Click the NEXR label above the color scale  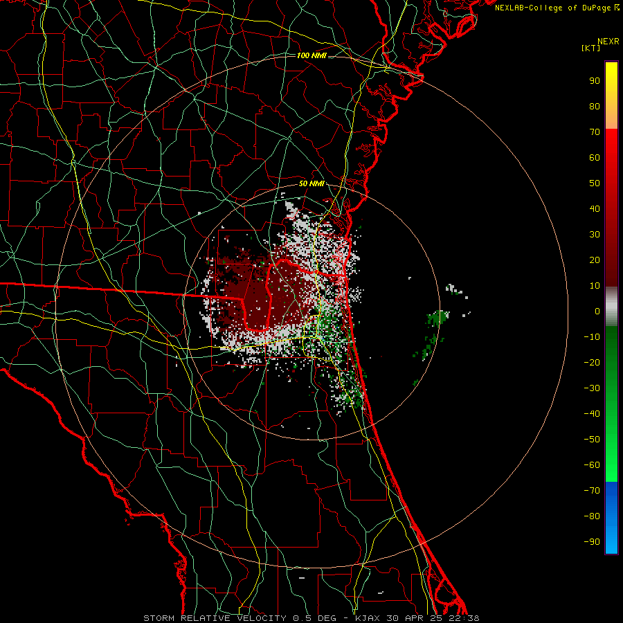(x=608, y=42)
